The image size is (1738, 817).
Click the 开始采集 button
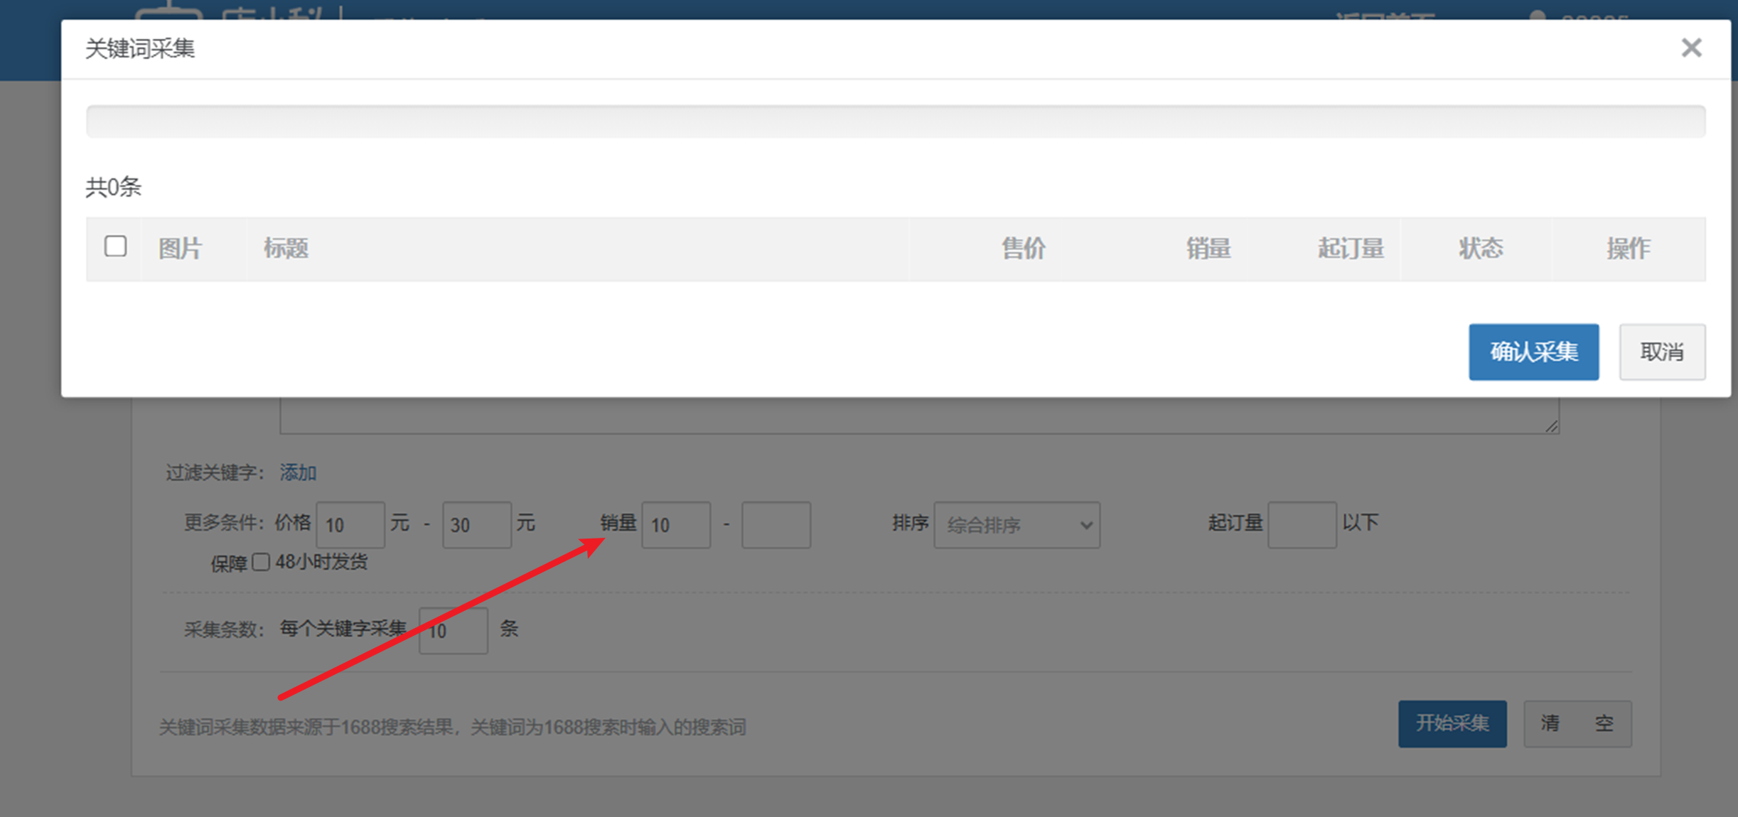point(1452,724)
